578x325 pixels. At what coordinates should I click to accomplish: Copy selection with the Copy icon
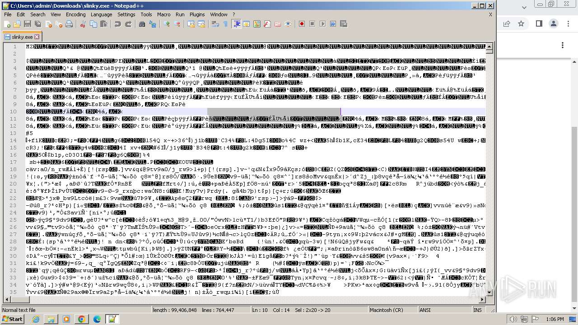(x=93, y=24)
